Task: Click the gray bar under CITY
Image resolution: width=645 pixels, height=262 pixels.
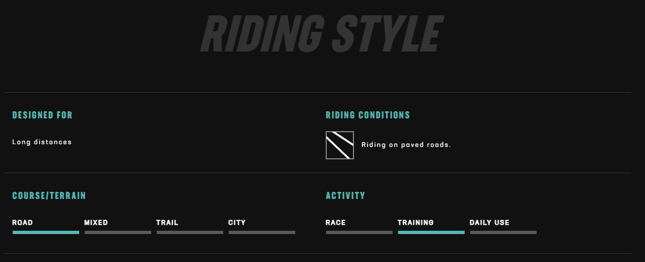Action: click(x=262, y=232)
